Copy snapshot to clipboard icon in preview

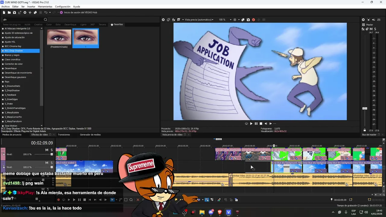coord(243,20)
